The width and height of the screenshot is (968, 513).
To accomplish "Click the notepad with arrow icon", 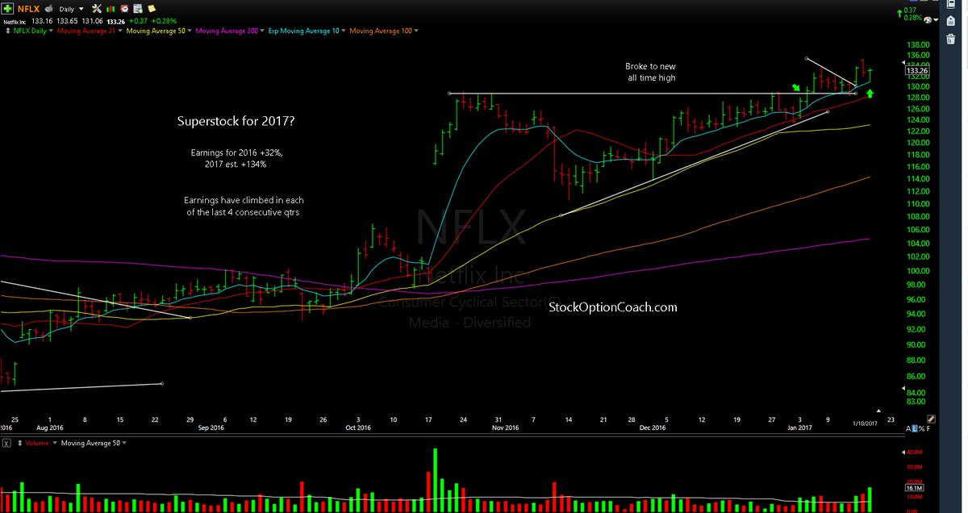I will coord(138,8).
